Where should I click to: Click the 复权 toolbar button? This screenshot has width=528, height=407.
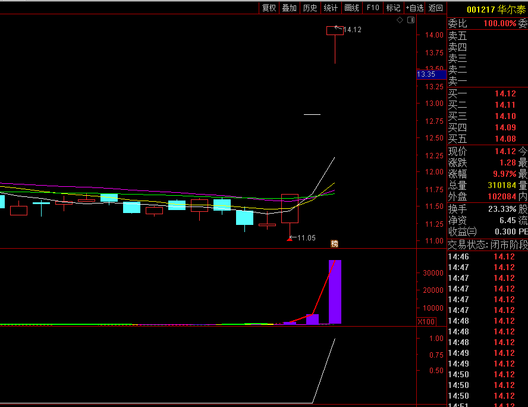tap(269, 8)
